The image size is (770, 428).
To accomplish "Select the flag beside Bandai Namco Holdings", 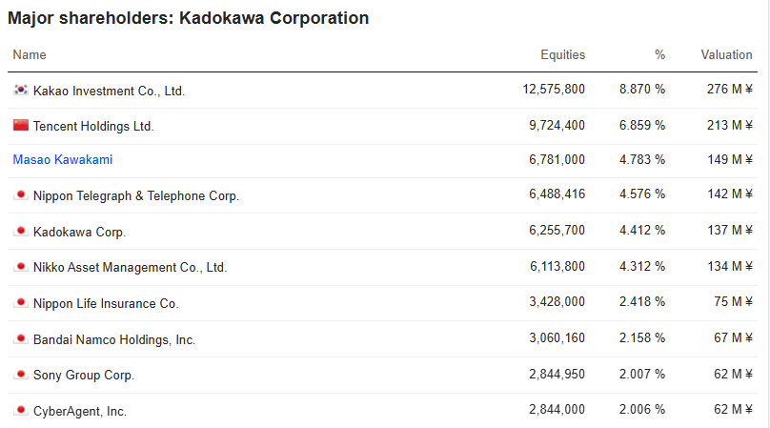I will tap(21, 338).
